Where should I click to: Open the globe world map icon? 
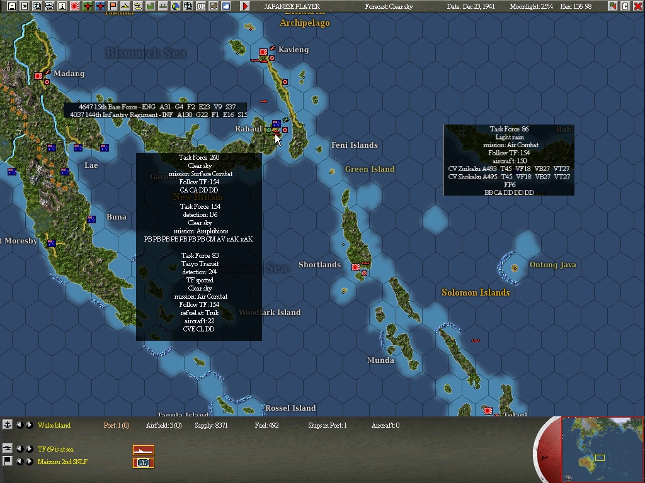point(176,6)
